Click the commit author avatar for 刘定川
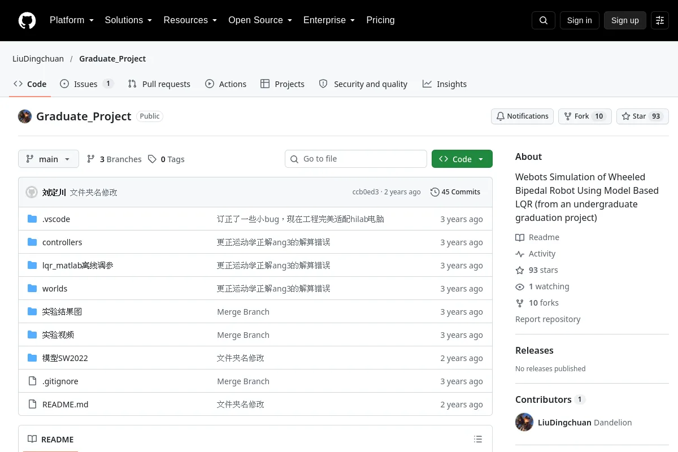Image resolution: width=678 pixels, height=452 pixels. click(x=32, y=192)
